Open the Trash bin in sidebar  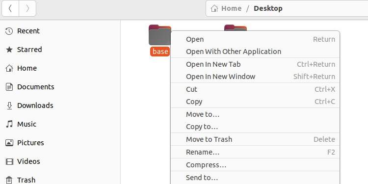(x=9, y=180)
